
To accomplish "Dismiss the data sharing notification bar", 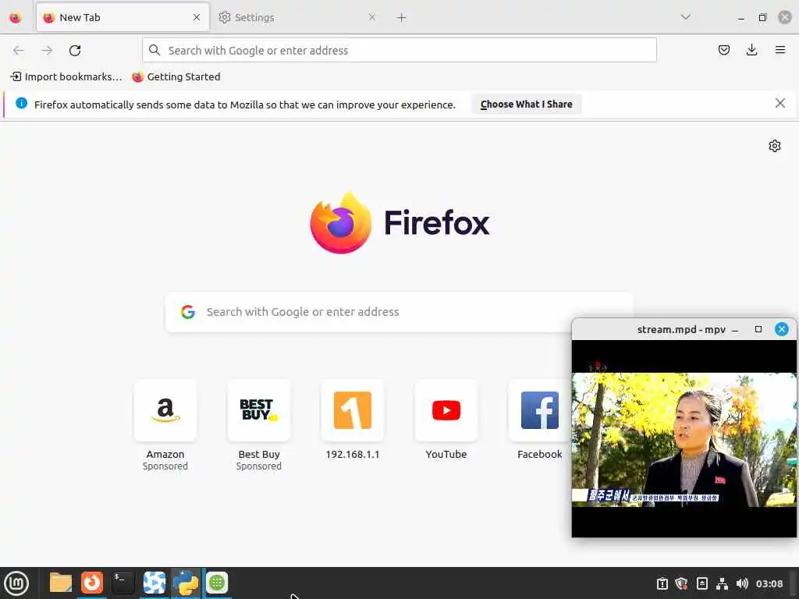I will pos(779,104).
